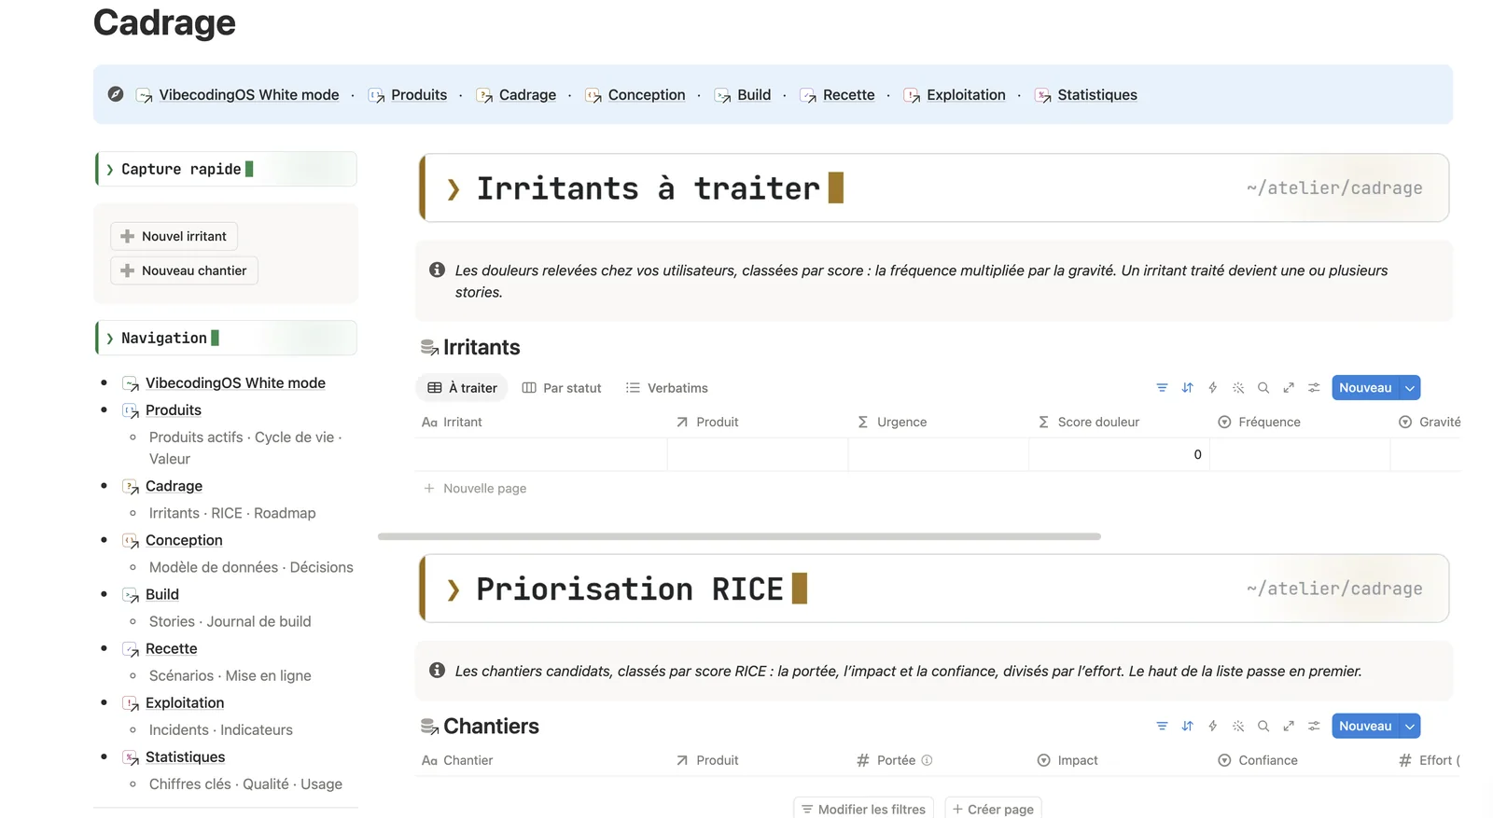
Task: Open Recette link in sidebar navigation
Action: [172, 649]
